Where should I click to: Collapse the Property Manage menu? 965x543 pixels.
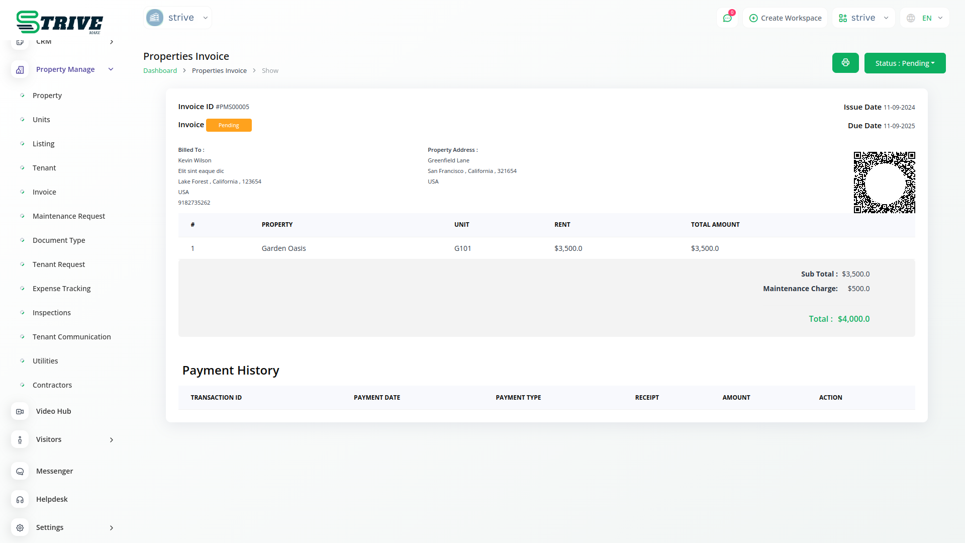point(111,69)
